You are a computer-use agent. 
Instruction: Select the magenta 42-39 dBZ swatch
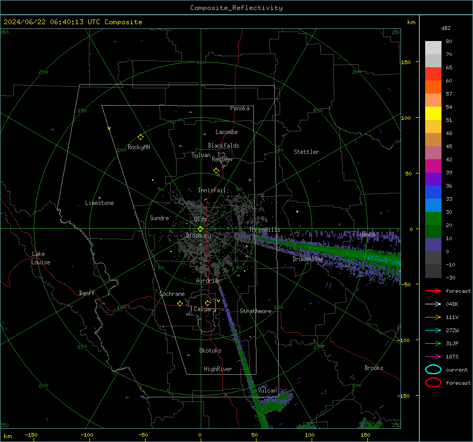(x=433, y=166)
